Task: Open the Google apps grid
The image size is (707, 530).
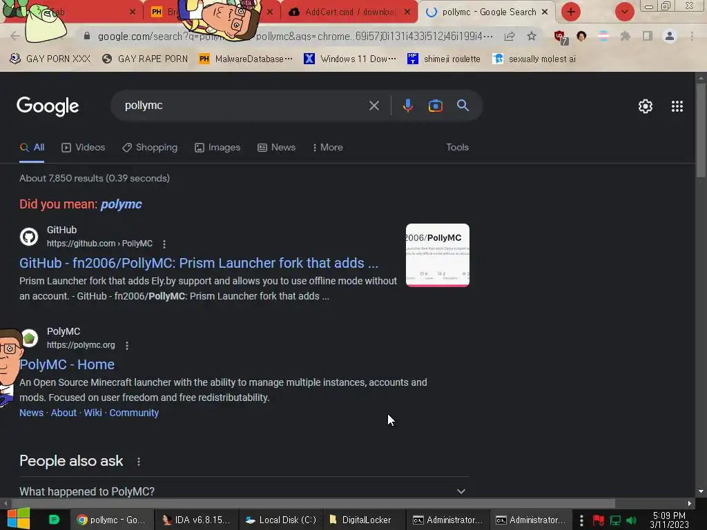Action: tap(677, 106)
